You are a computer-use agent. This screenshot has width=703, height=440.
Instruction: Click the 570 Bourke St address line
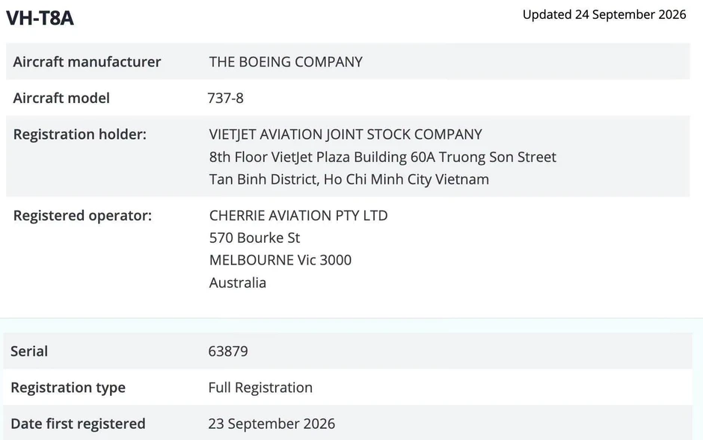254,238
